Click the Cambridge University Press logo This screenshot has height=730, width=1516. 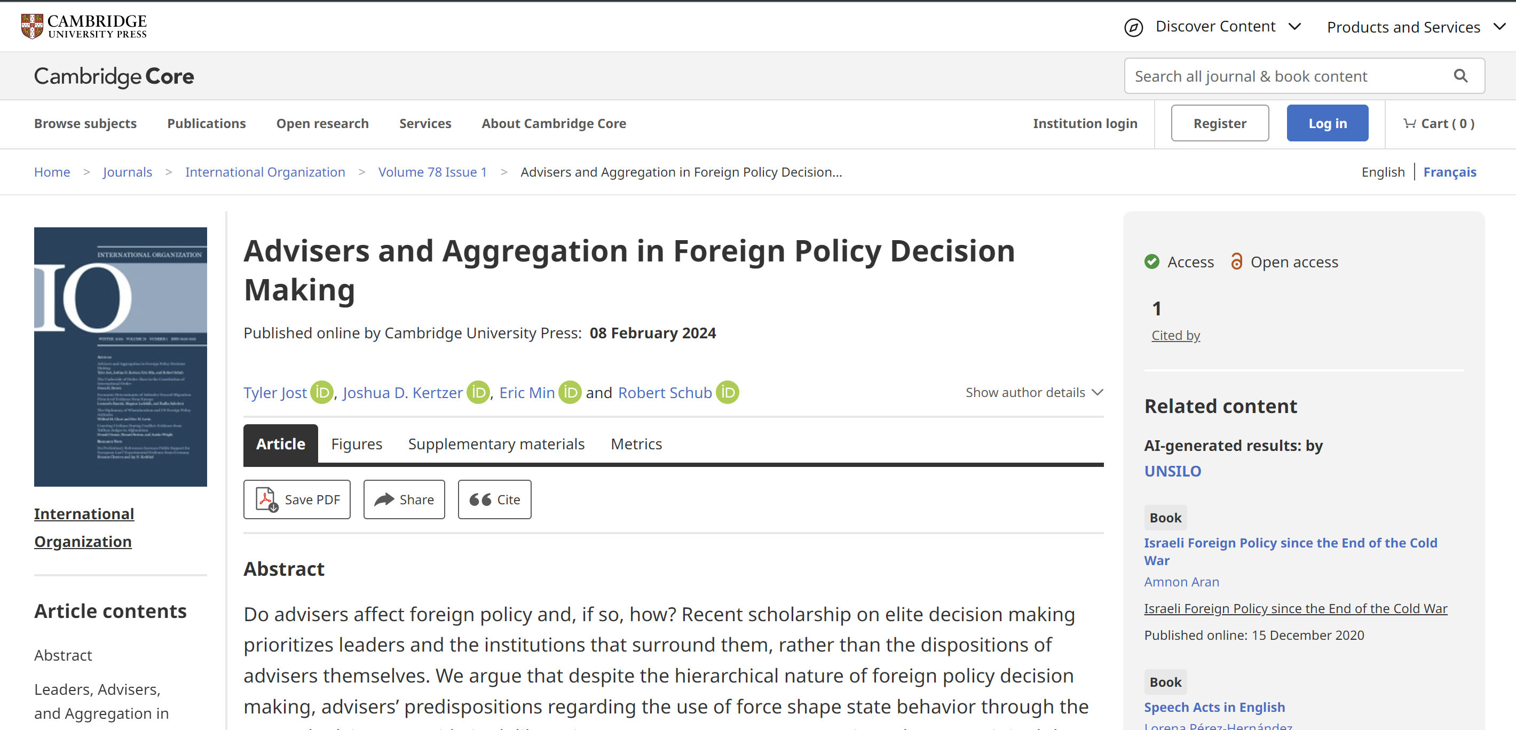[x=84, y=27]
